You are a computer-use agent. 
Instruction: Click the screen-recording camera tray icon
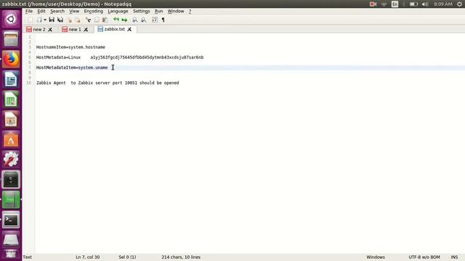(x=373, y=4)
